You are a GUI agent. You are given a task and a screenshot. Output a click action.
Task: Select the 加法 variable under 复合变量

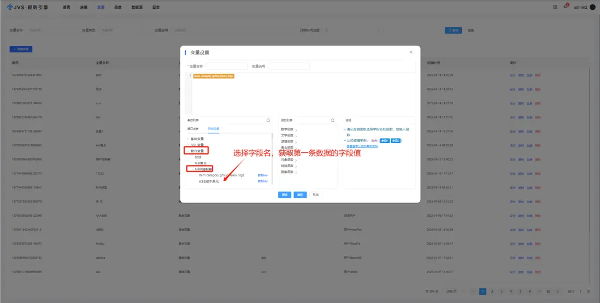tap(198, 157)
